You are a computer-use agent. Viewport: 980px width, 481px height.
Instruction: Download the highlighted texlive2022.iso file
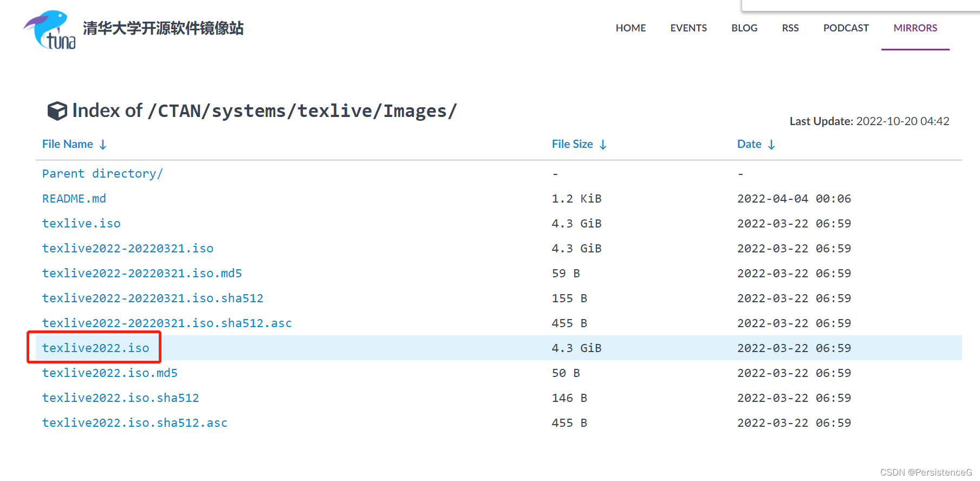95,348
